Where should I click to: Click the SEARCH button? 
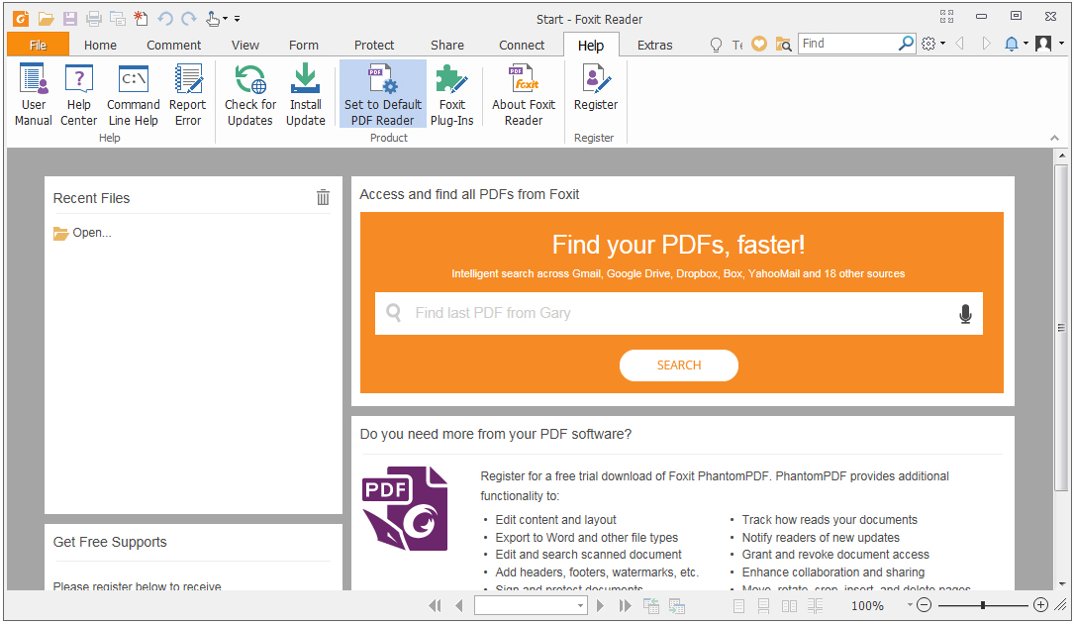pyautogui.click(x=679, y=365)
